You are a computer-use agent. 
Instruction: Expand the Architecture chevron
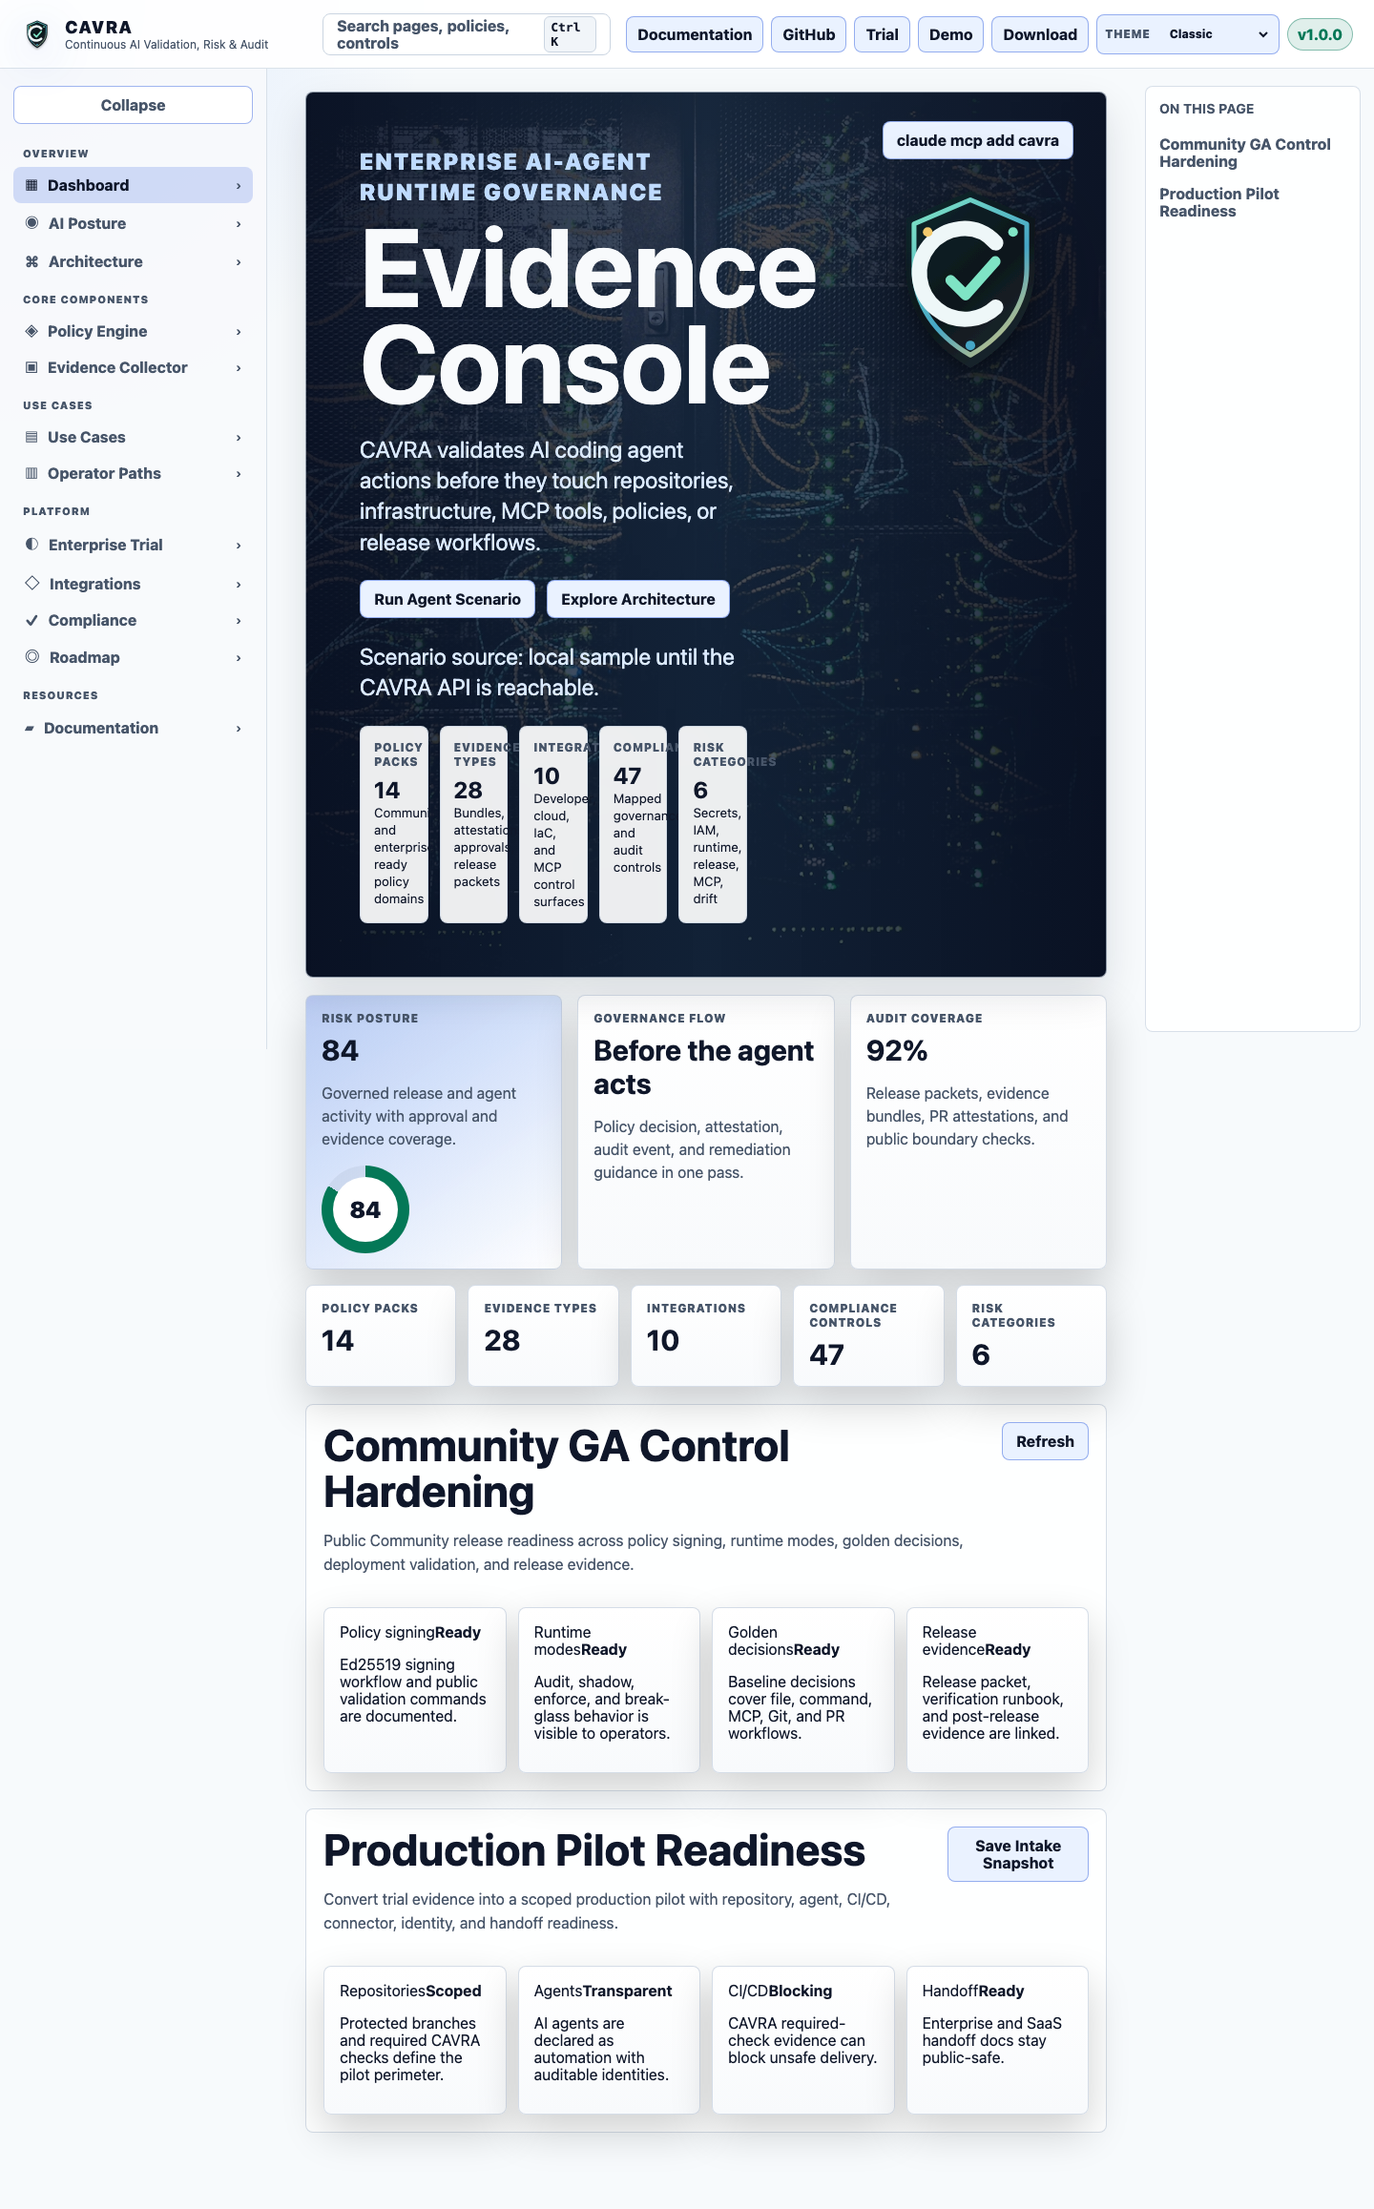[239, 261]
